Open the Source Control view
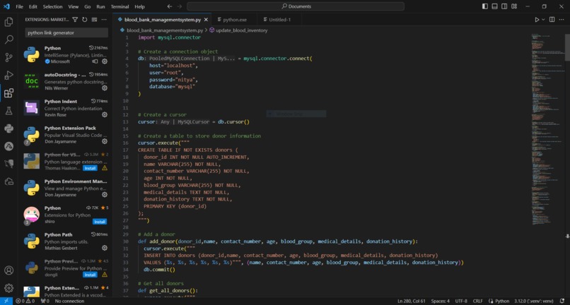The height and width of the screenshot is (305, 570). point(8,57)
